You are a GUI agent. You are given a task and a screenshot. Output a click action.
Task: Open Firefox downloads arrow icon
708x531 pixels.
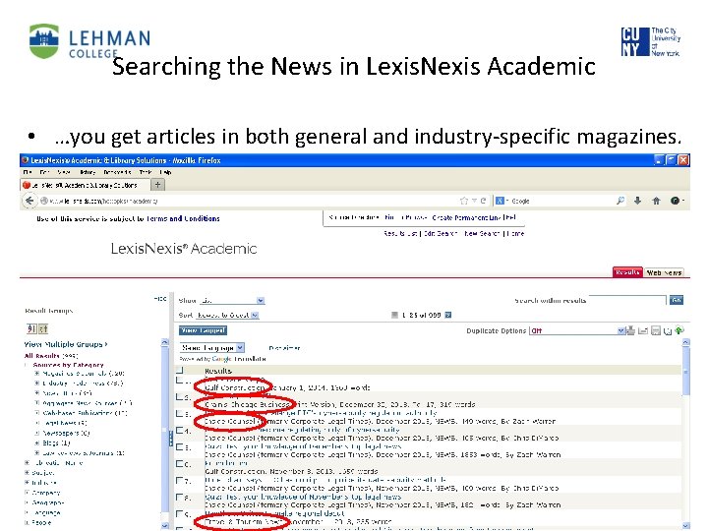click(637, 201)
